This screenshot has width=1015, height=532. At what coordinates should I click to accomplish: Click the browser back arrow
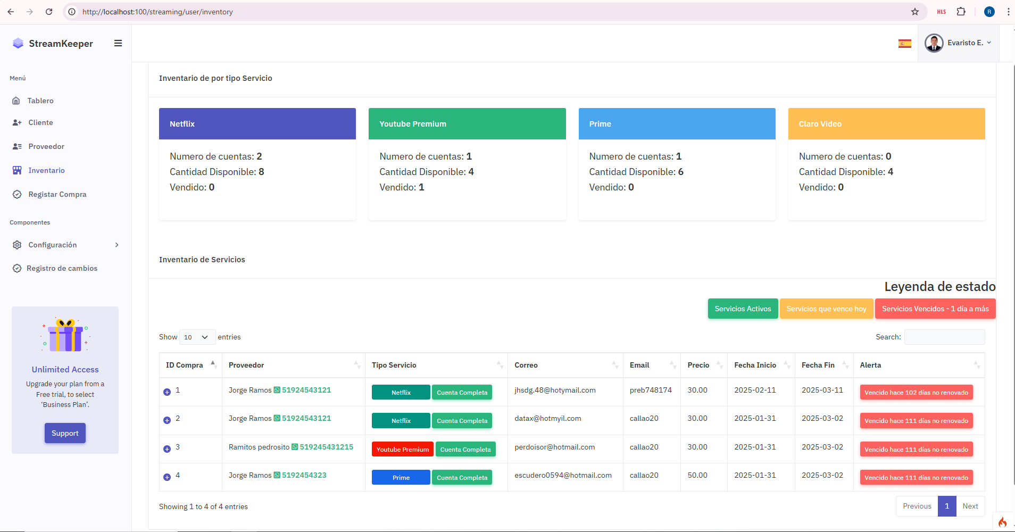pos(11,11)
